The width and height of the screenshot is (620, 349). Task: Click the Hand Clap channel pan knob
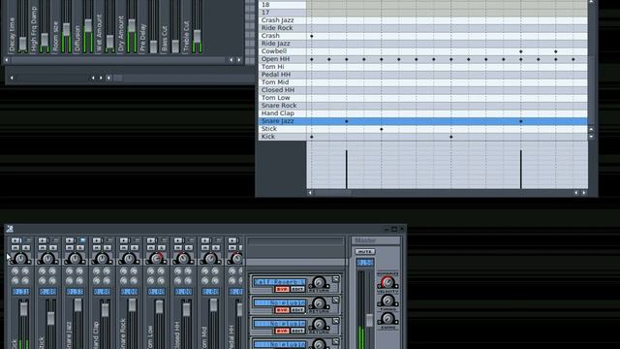pos(102,259)
